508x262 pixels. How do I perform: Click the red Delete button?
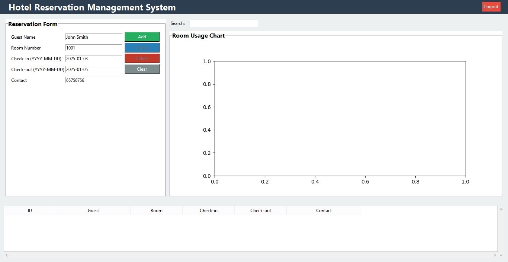[142, 58]
